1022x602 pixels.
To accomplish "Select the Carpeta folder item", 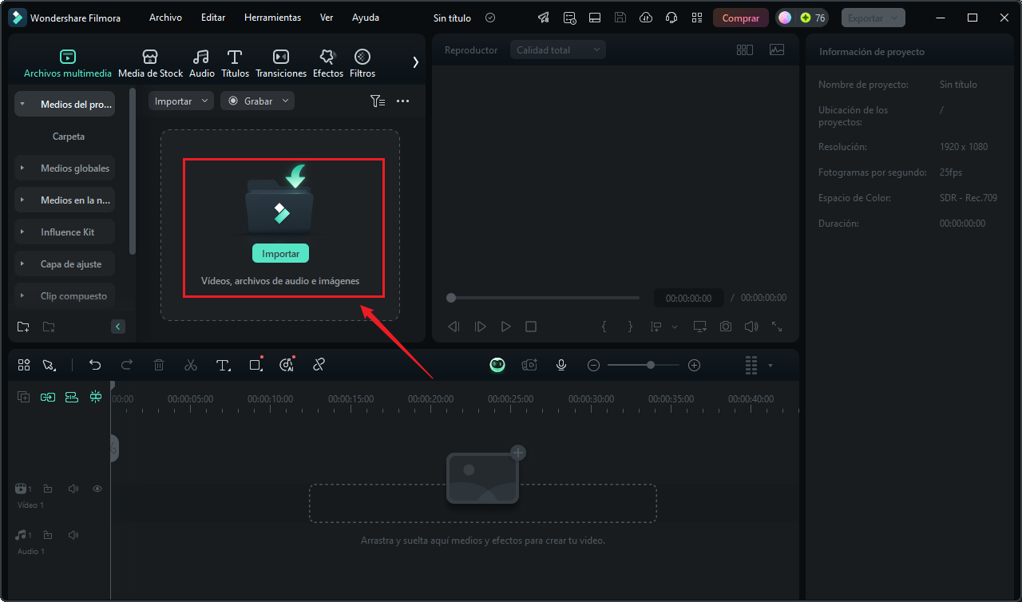I will (x=69, y=137).
